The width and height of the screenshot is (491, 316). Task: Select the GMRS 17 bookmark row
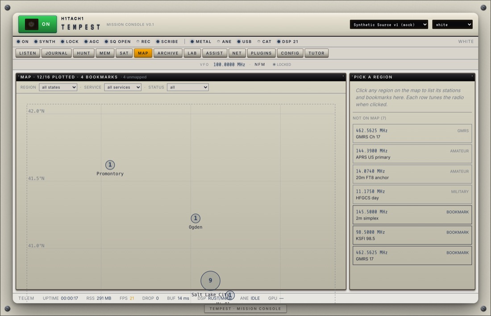(x=412, y=256)
